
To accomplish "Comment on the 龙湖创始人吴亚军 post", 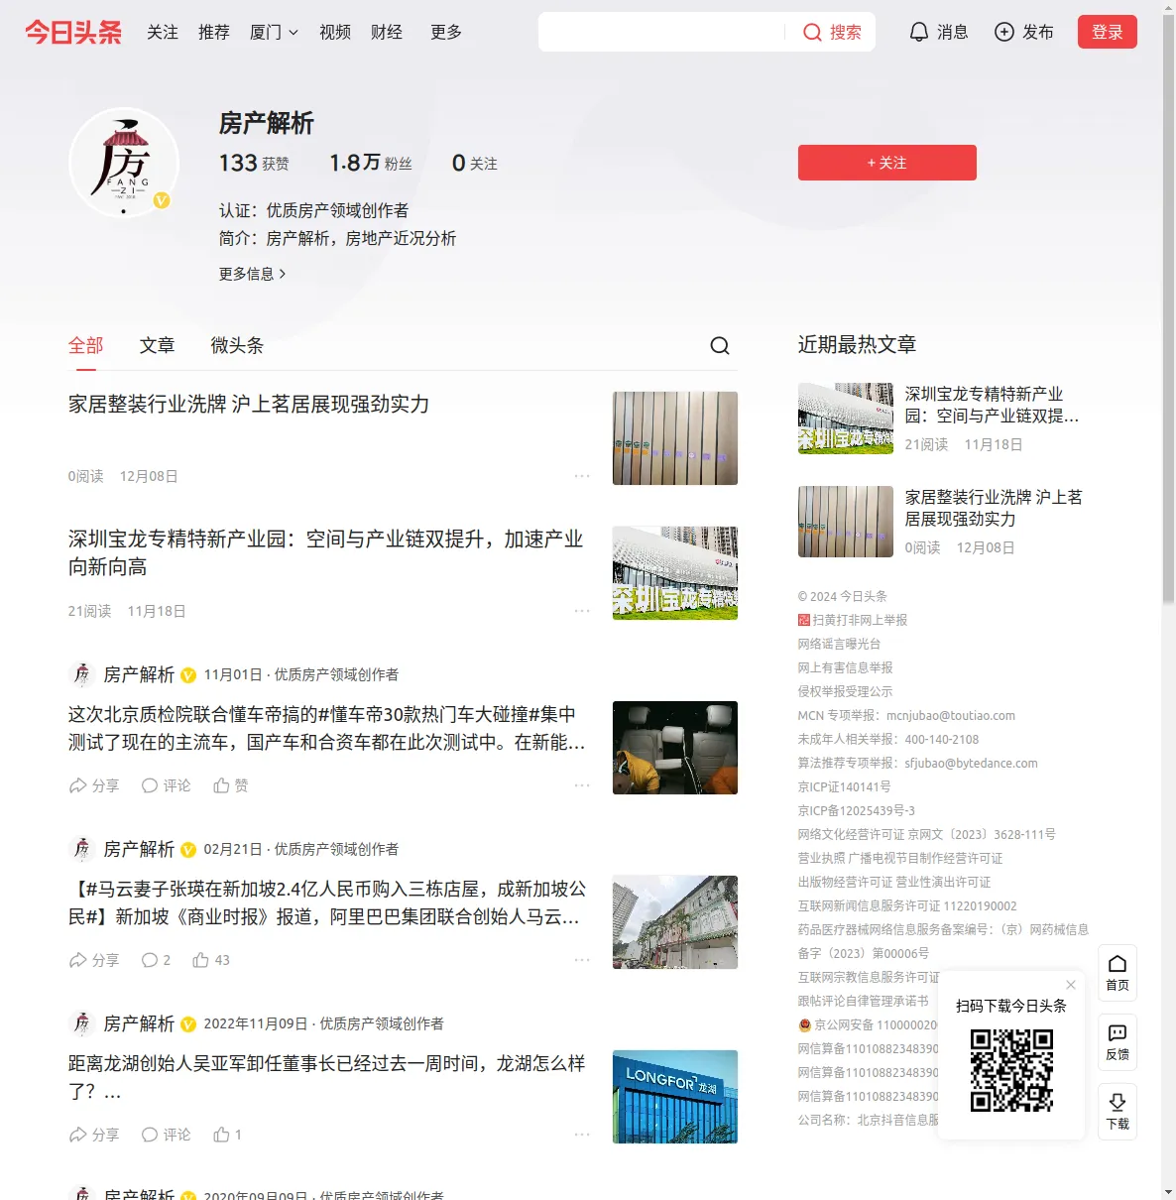I will point(166,1135).
